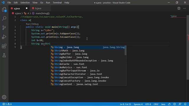Open the View menu

click(x=35, y=3)
